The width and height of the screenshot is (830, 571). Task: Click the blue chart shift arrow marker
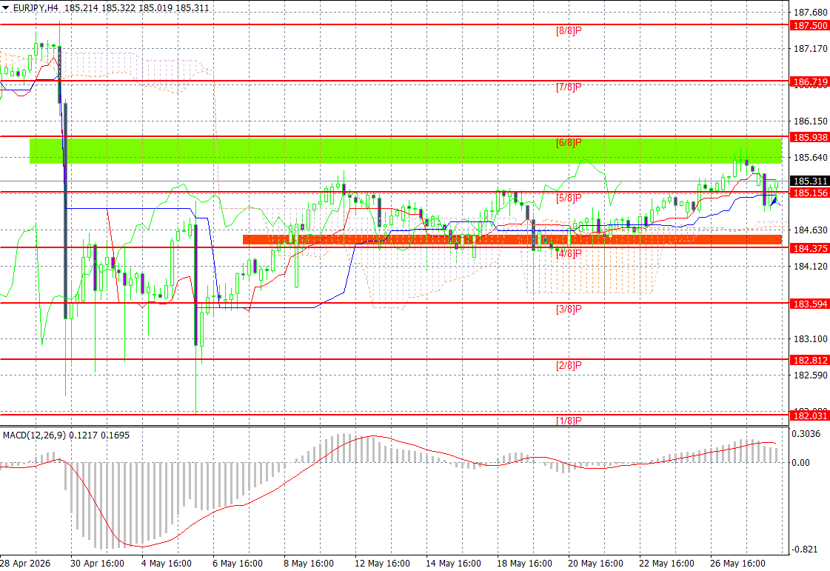[775, 201]
